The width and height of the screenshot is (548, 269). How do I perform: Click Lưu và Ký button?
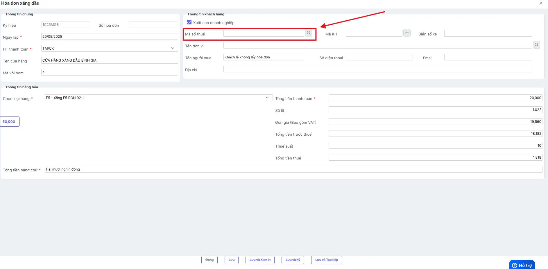pyautogui.click(x=293, y=260)
